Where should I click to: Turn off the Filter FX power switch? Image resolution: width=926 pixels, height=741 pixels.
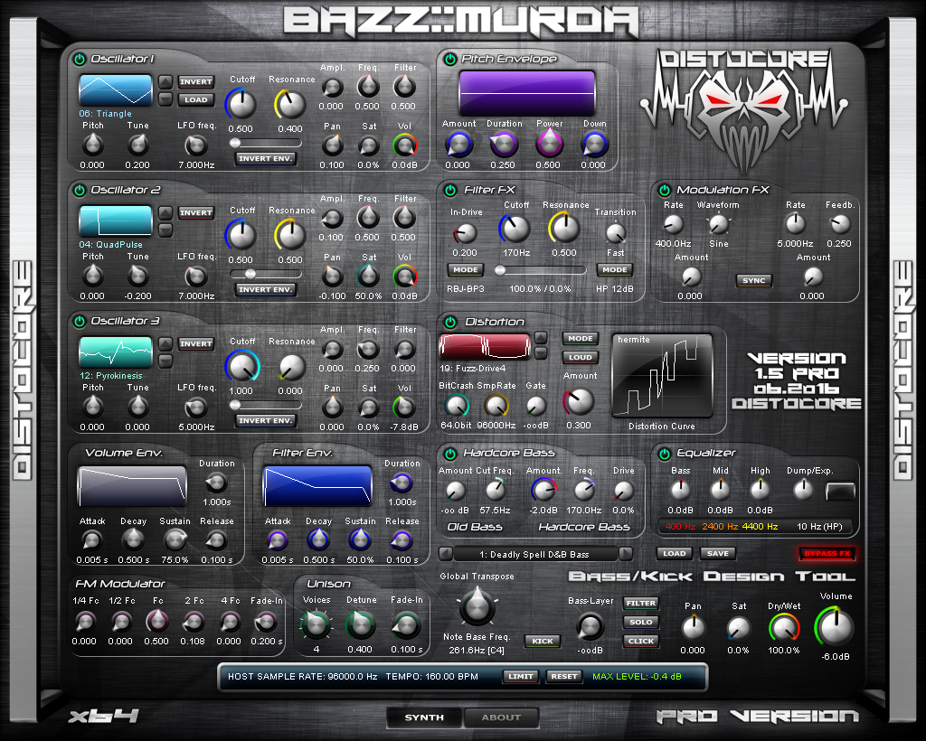click(x=450, y=190)
